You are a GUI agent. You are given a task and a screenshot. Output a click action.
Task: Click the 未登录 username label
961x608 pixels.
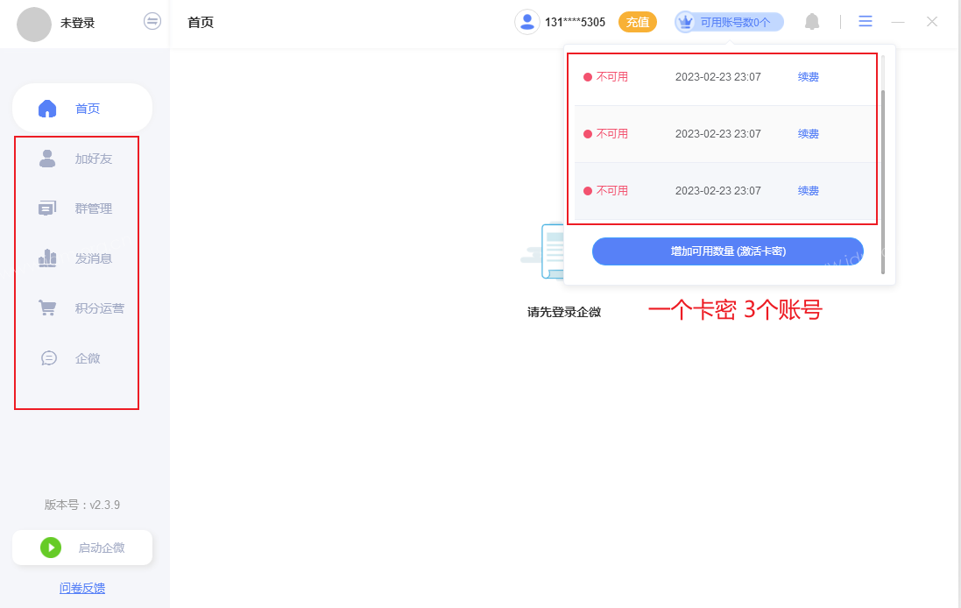pos(77,24)
